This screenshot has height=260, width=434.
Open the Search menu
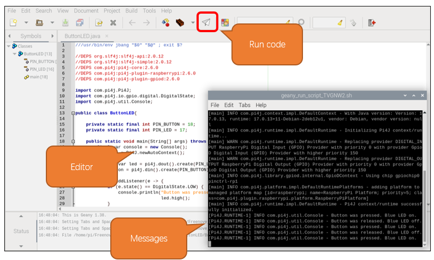[x=44, y=10]
